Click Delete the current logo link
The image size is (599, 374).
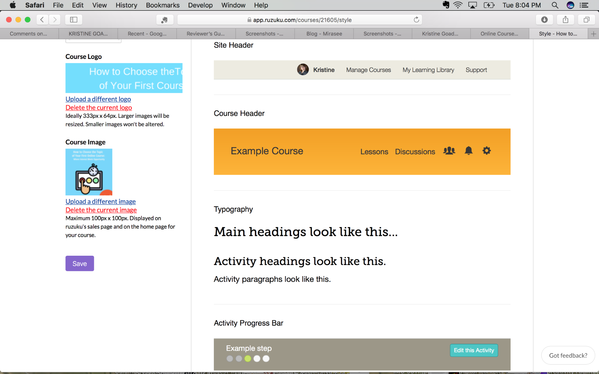99,107
